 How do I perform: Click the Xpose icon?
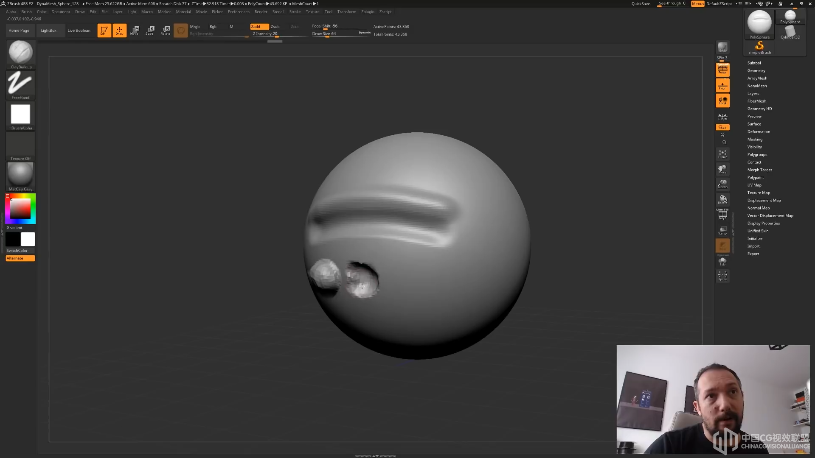[722, 276]
